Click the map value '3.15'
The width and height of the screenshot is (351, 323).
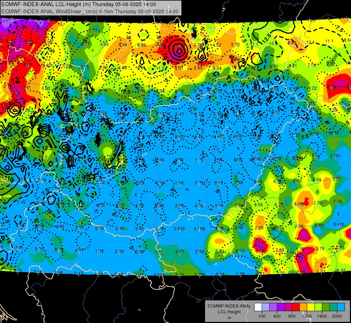click(x=85, y=67)
